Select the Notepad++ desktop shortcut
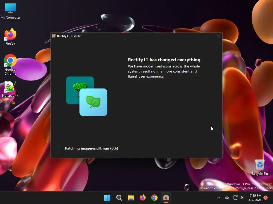 (10, 89)
